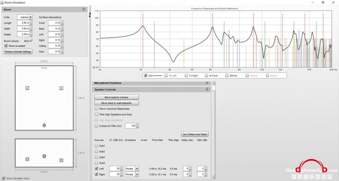Viewport: 339px width, 181px height.
Task: Enable the Sub1 source checkbox
Action: coord(96,145)
